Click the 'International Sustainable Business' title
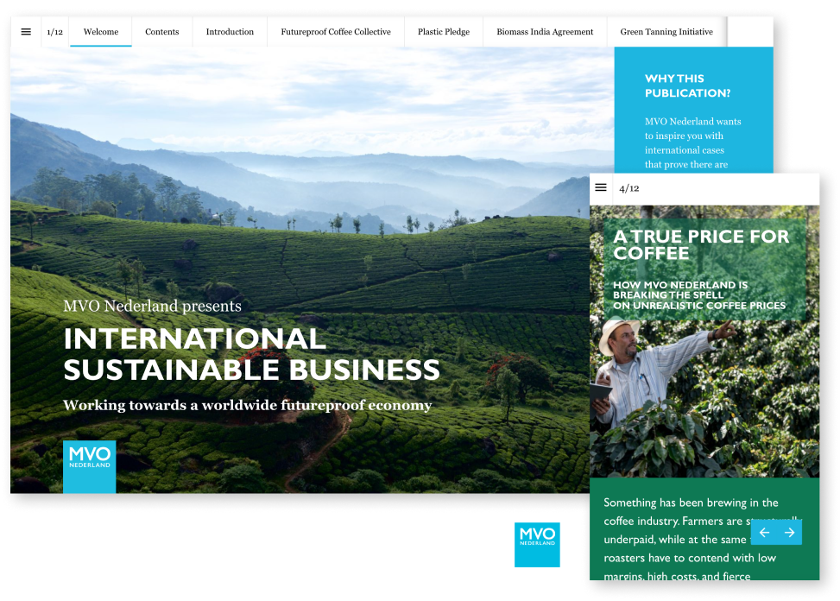The image size is (840, 601). tap(251, 354)
